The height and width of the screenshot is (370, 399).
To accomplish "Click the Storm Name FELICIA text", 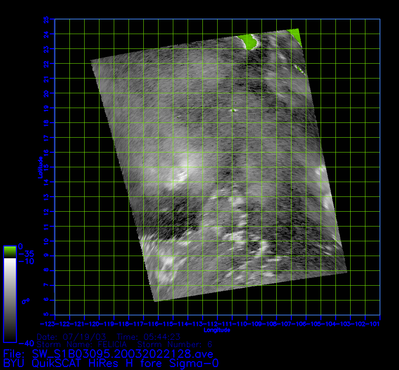I will (x=82, y=345).
